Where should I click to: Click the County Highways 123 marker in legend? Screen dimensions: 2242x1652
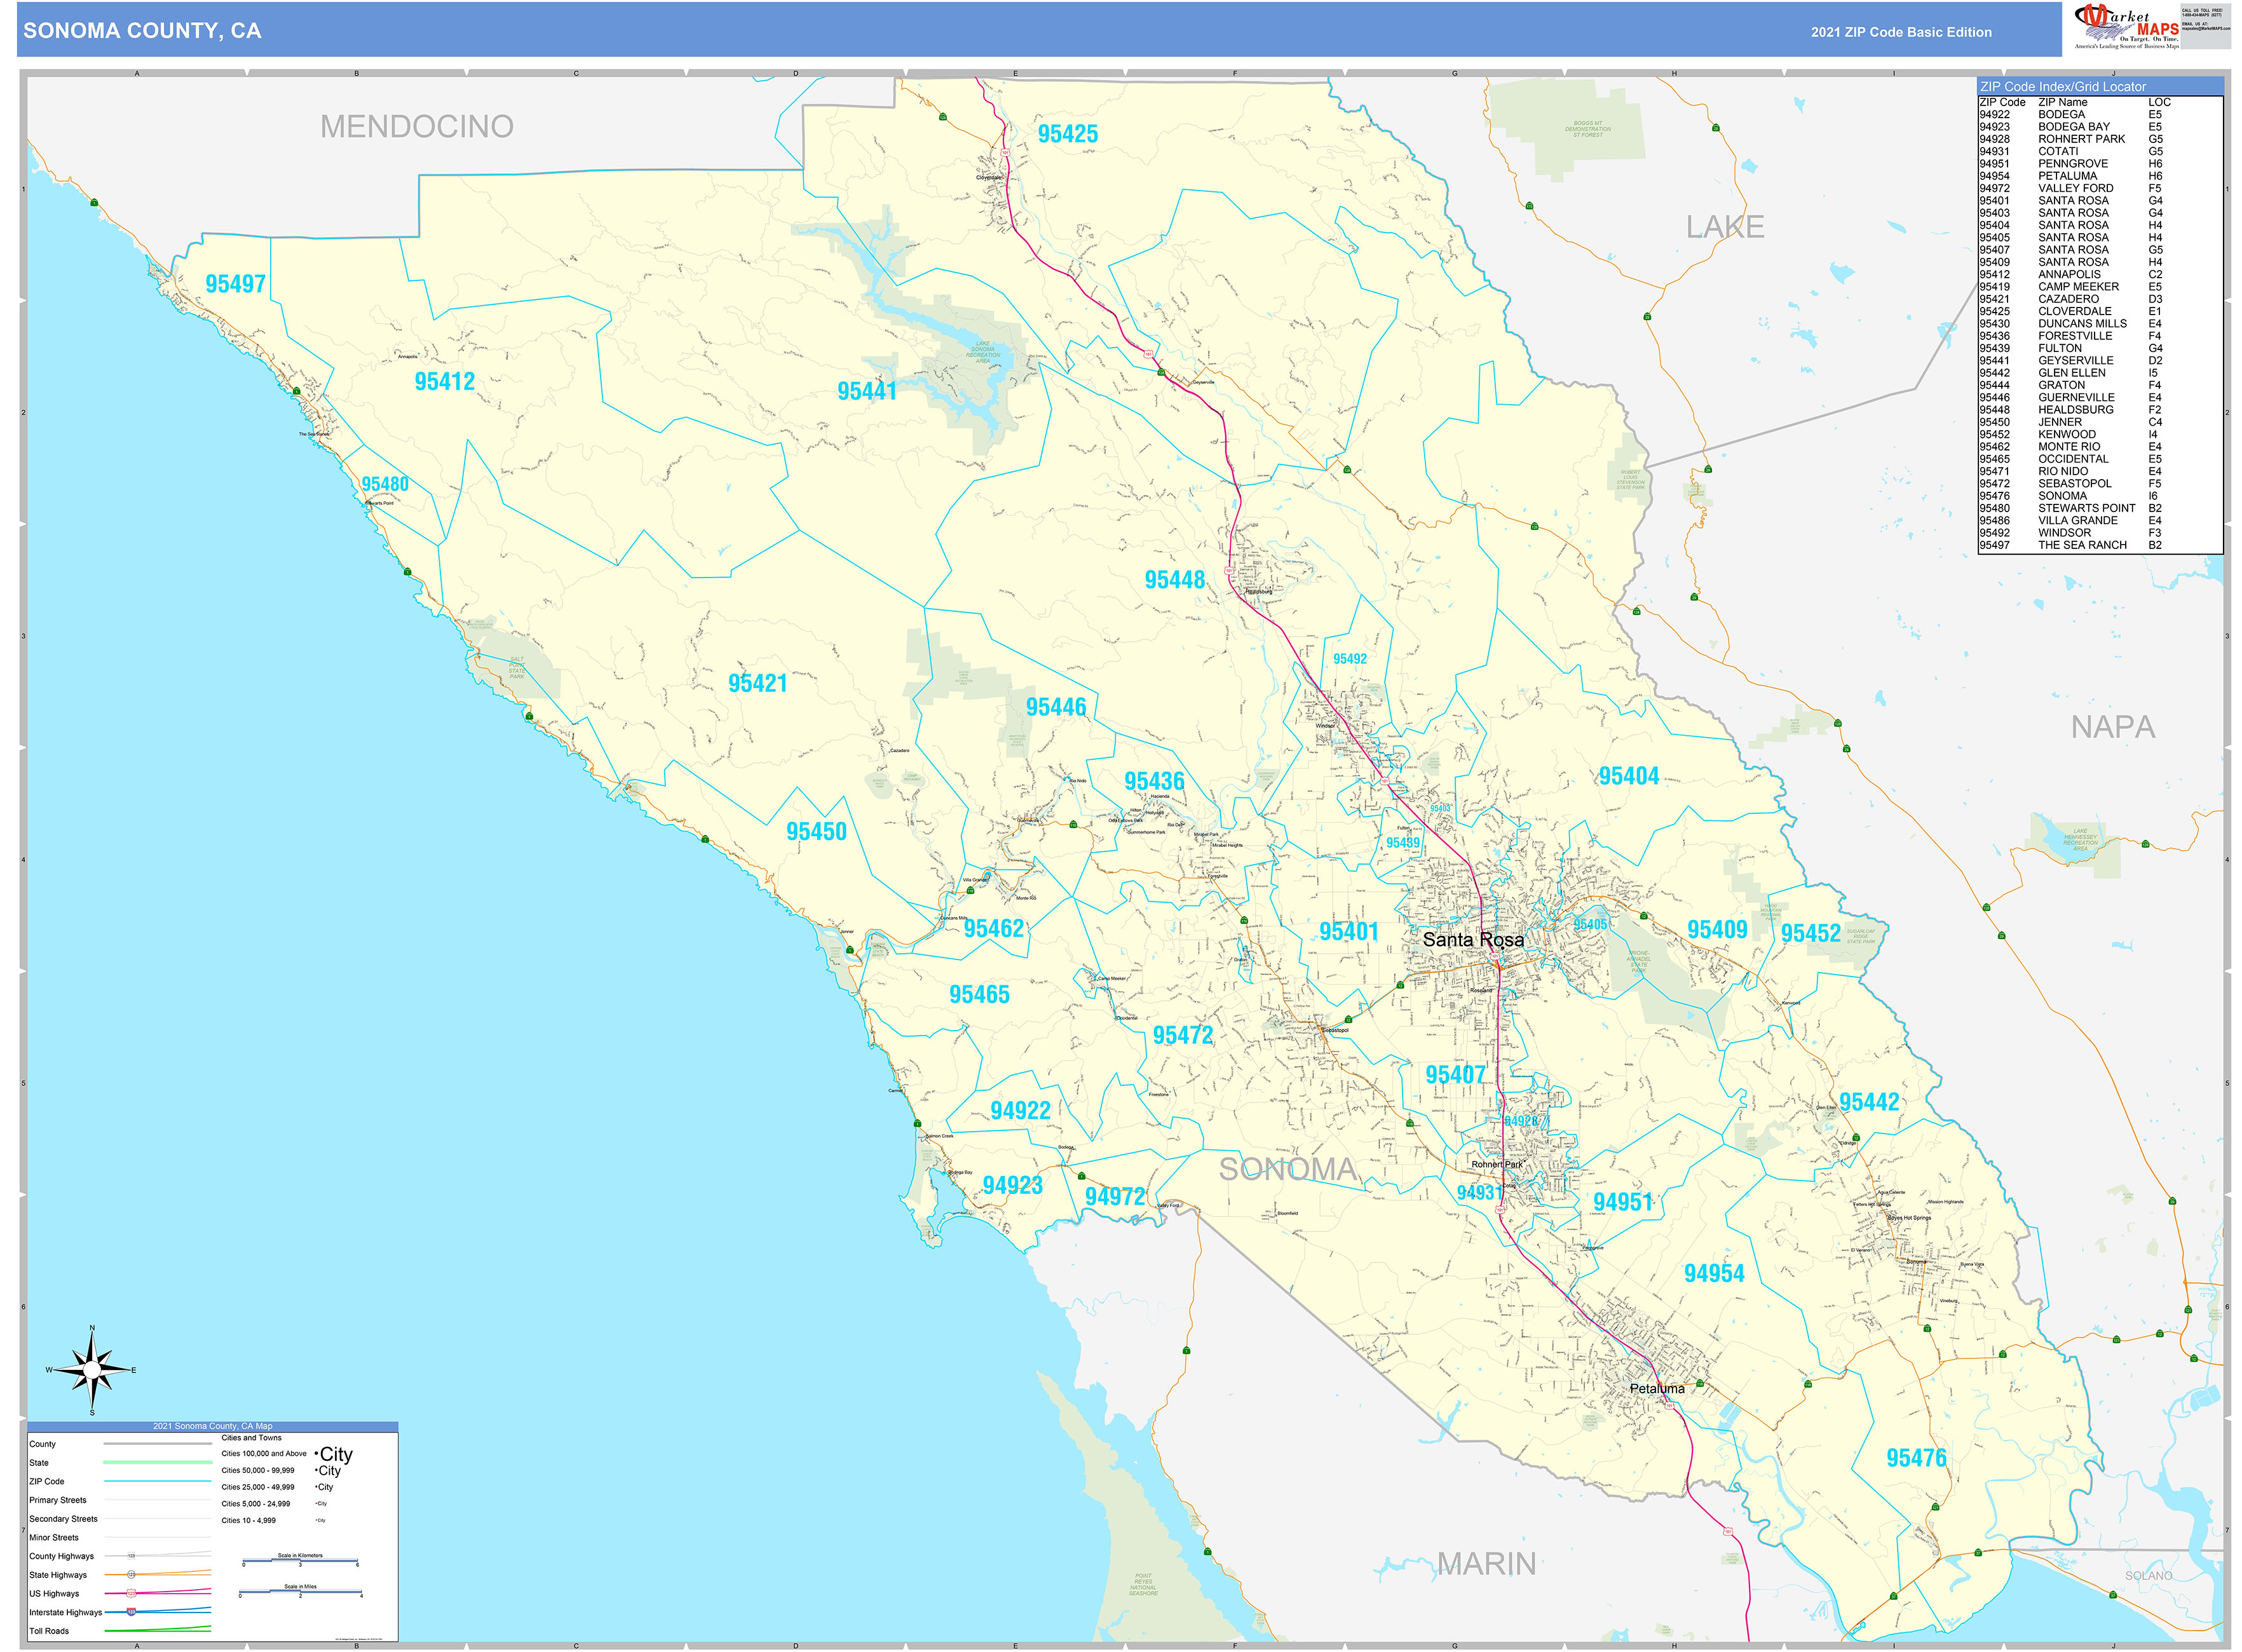tap(131, 1556)
